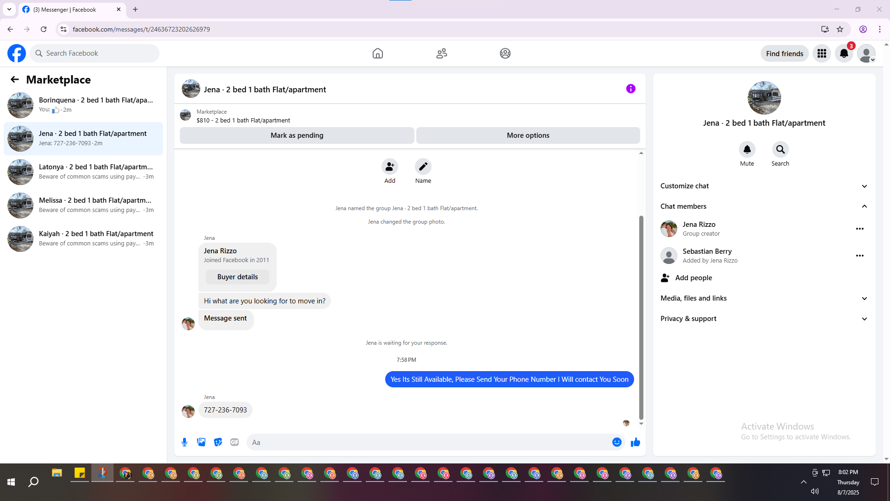Viewport: 890px width, 501px height.
Task: Open the Kaiyah conversation
Action: 83,239
